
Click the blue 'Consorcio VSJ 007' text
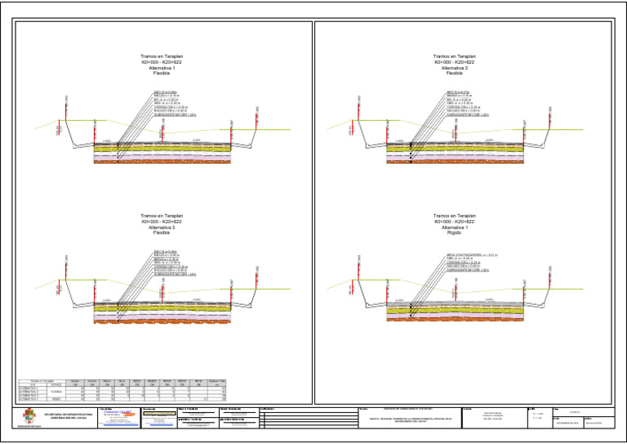118,411
